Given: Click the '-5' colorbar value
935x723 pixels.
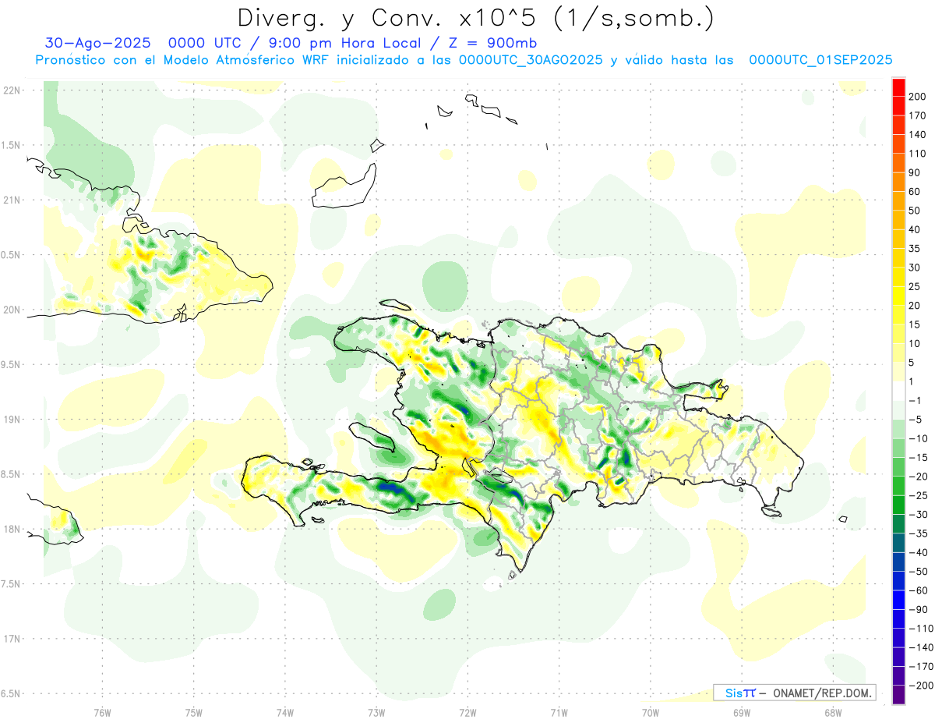Looking at the screenshot, I should click(x=915, y=420).
